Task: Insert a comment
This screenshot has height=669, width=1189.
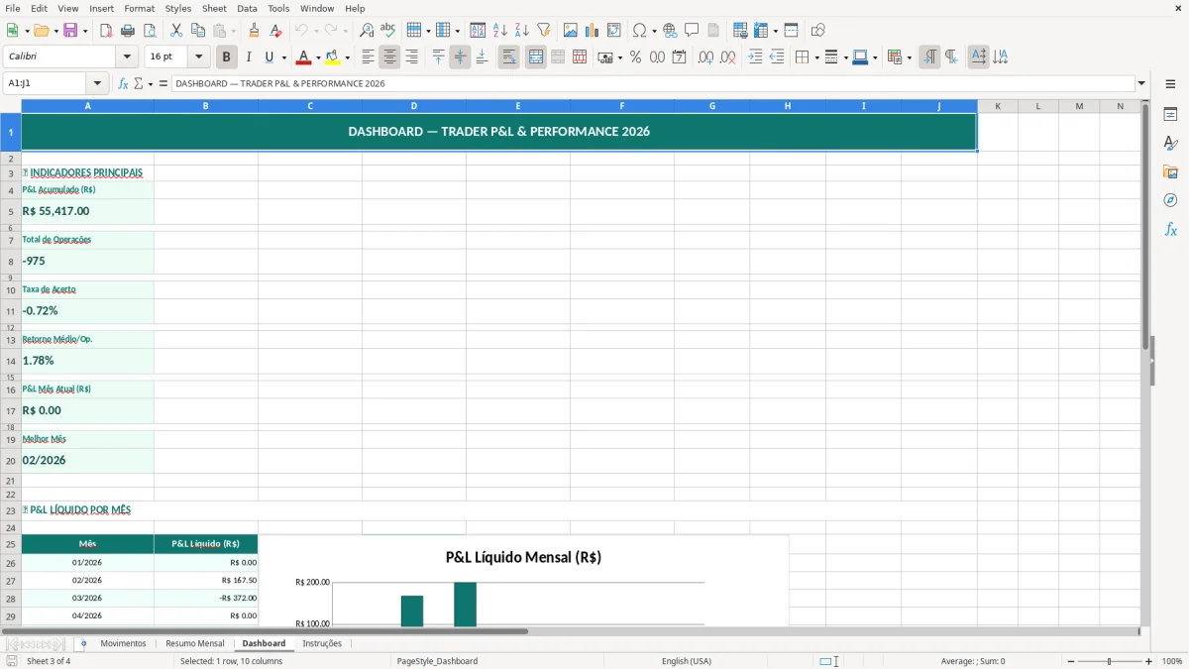Action: point(692,31)
